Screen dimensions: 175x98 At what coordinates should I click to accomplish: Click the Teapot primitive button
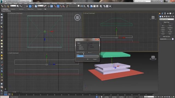tap(163, 34)
